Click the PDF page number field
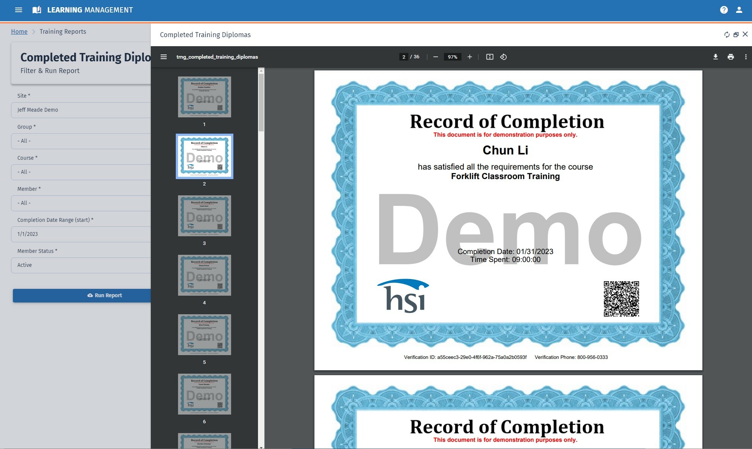Screen dimensions: 752x449 (x=404, y=57)
